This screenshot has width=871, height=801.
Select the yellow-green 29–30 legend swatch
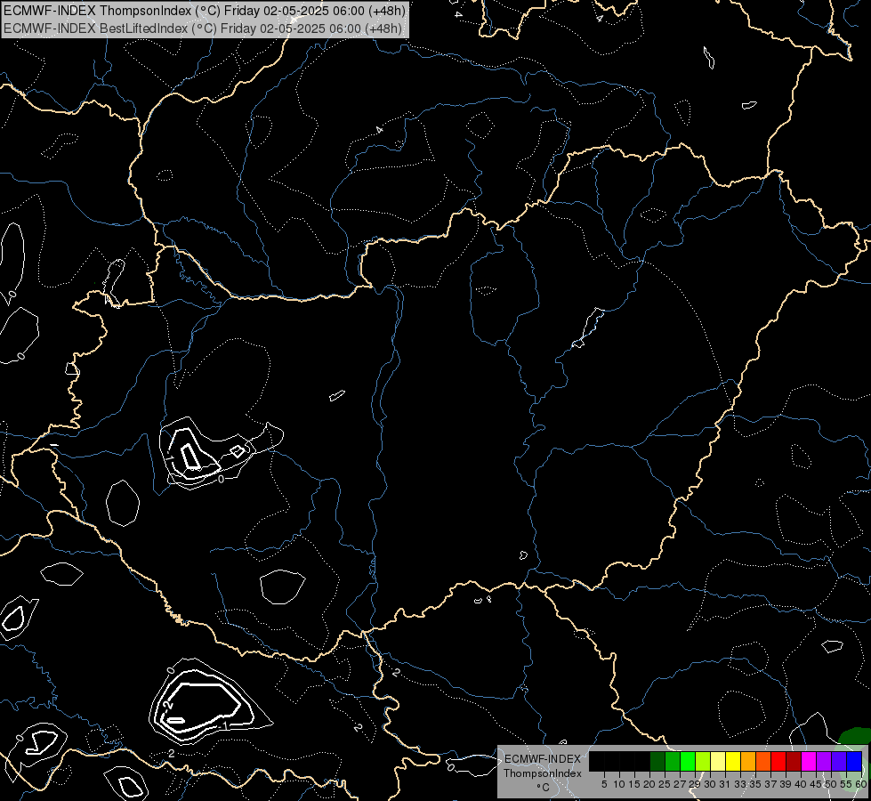703,761
